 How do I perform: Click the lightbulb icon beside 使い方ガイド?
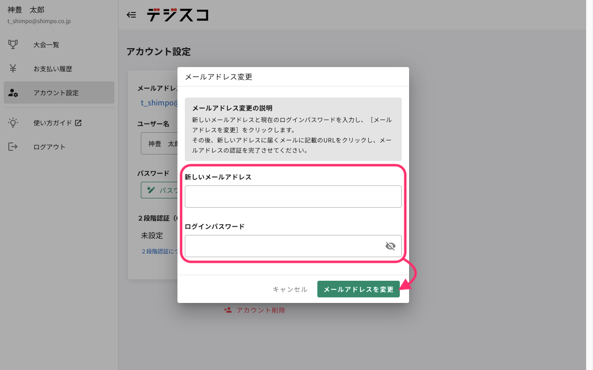pyautogui.click(x=13, y=123)
